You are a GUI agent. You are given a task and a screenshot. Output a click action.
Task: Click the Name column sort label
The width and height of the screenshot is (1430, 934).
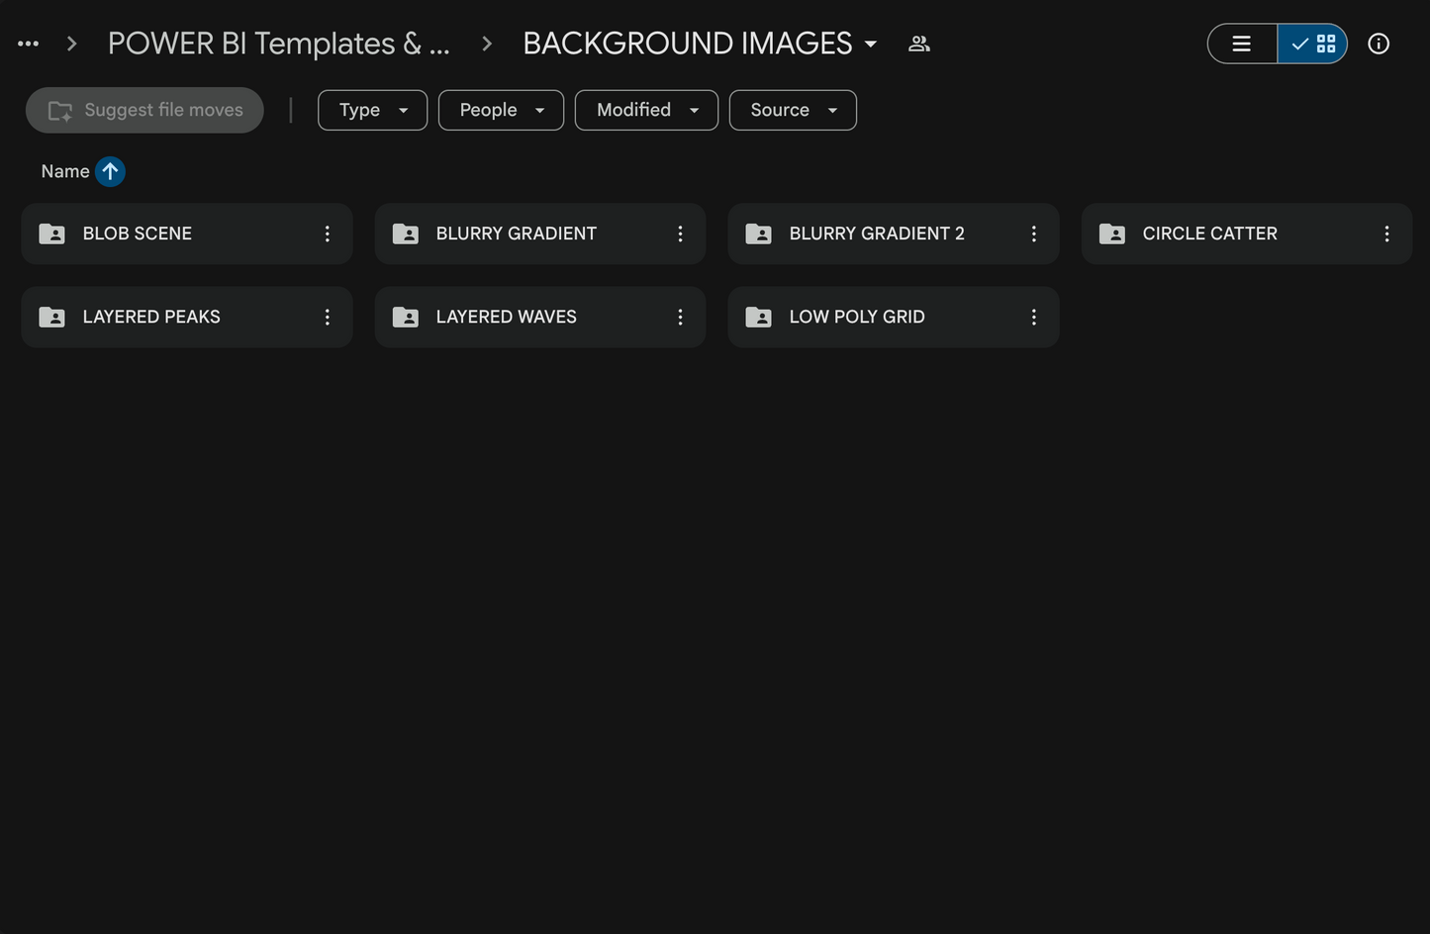click(x=65, y=171)
